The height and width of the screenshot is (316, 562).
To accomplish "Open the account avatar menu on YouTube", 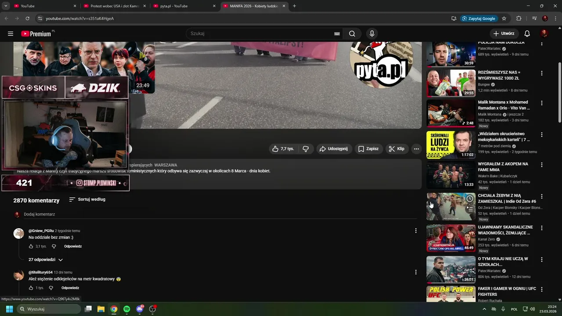I will 544,34.
